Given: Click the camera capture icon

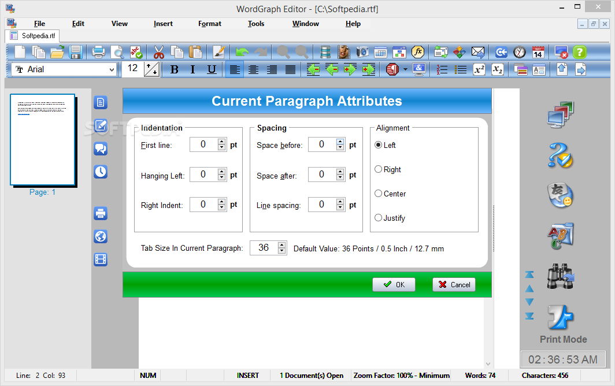Looking at the screenshot, I should [362, 52].
